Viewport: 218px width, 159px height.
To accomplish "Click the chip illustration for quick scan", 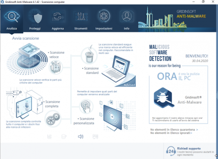I will [27, 59].
